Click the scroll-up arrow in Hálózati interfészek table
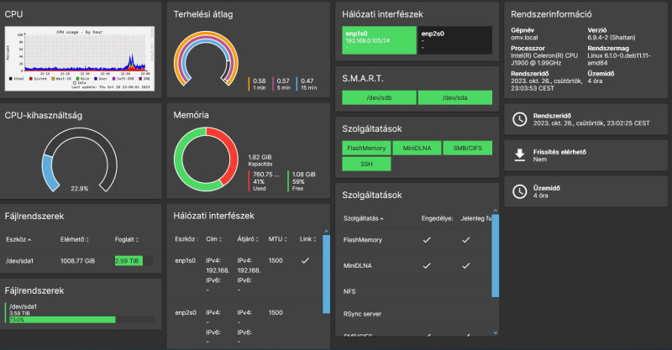This screenshot has height=350, width=672. (x=326, y=232)
